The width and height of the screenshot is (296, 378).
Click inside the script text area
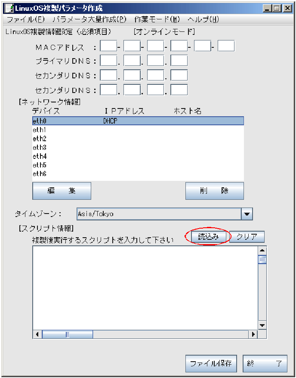tap(145, 288)
